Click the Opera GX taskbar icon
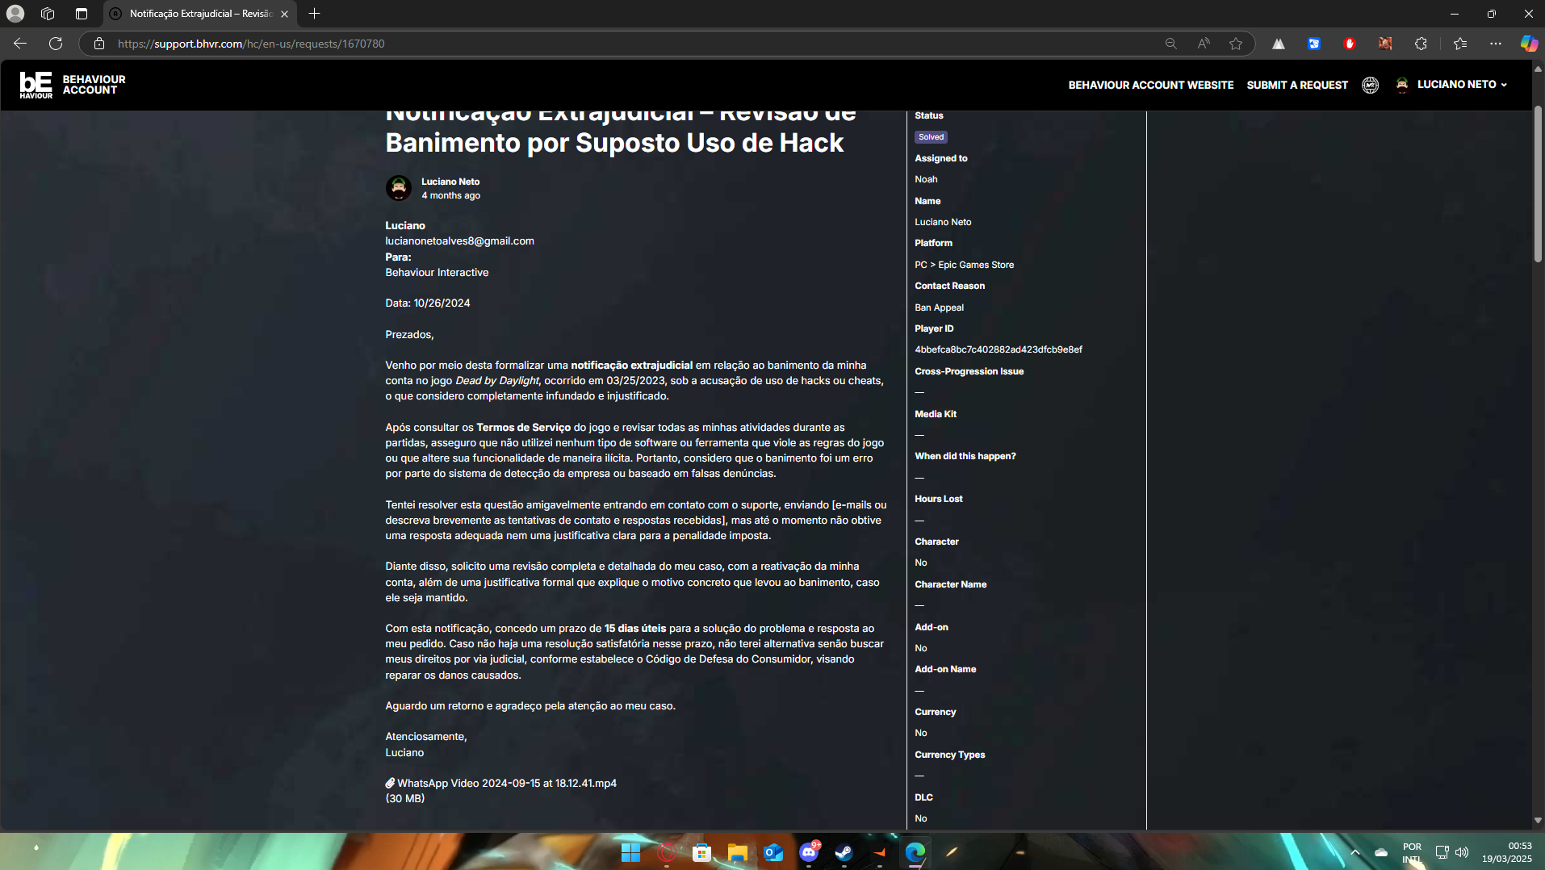 pos(666,852)
